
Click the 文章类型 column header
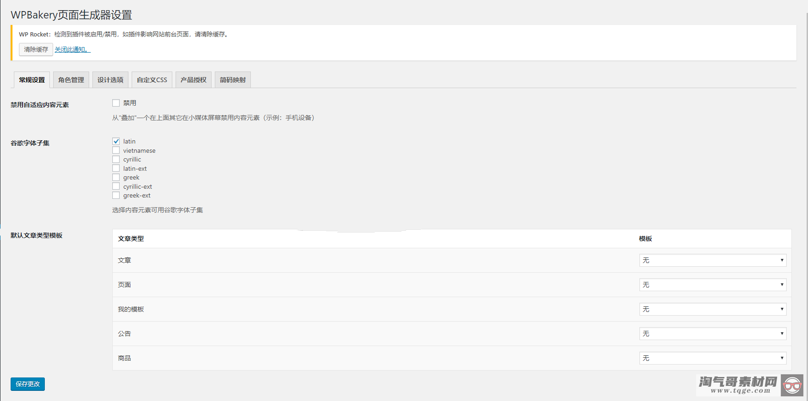click(x=131, y=239)
